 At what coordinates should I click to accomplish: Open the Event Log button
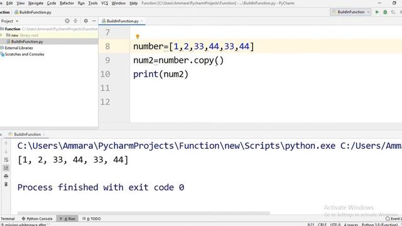(394, 218)
